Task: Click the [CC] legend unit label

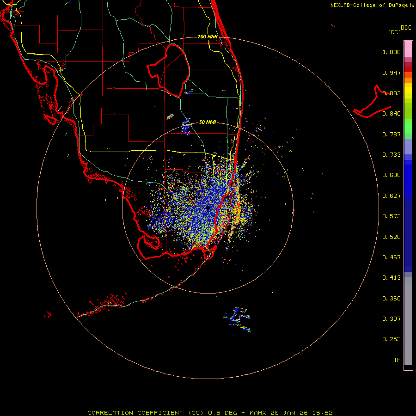Action: tap(394, 32)
